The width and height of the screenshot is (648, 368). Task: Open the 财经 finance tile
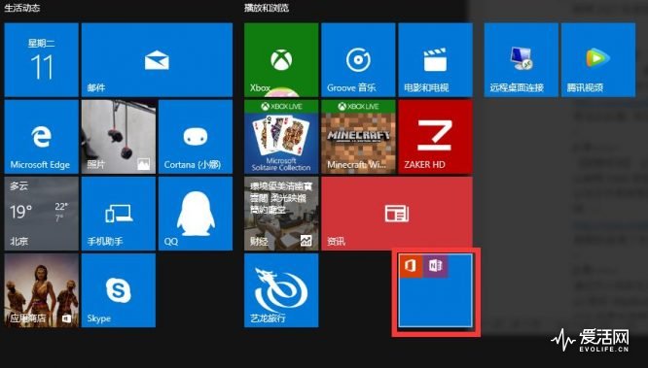[x=281, y=214]
